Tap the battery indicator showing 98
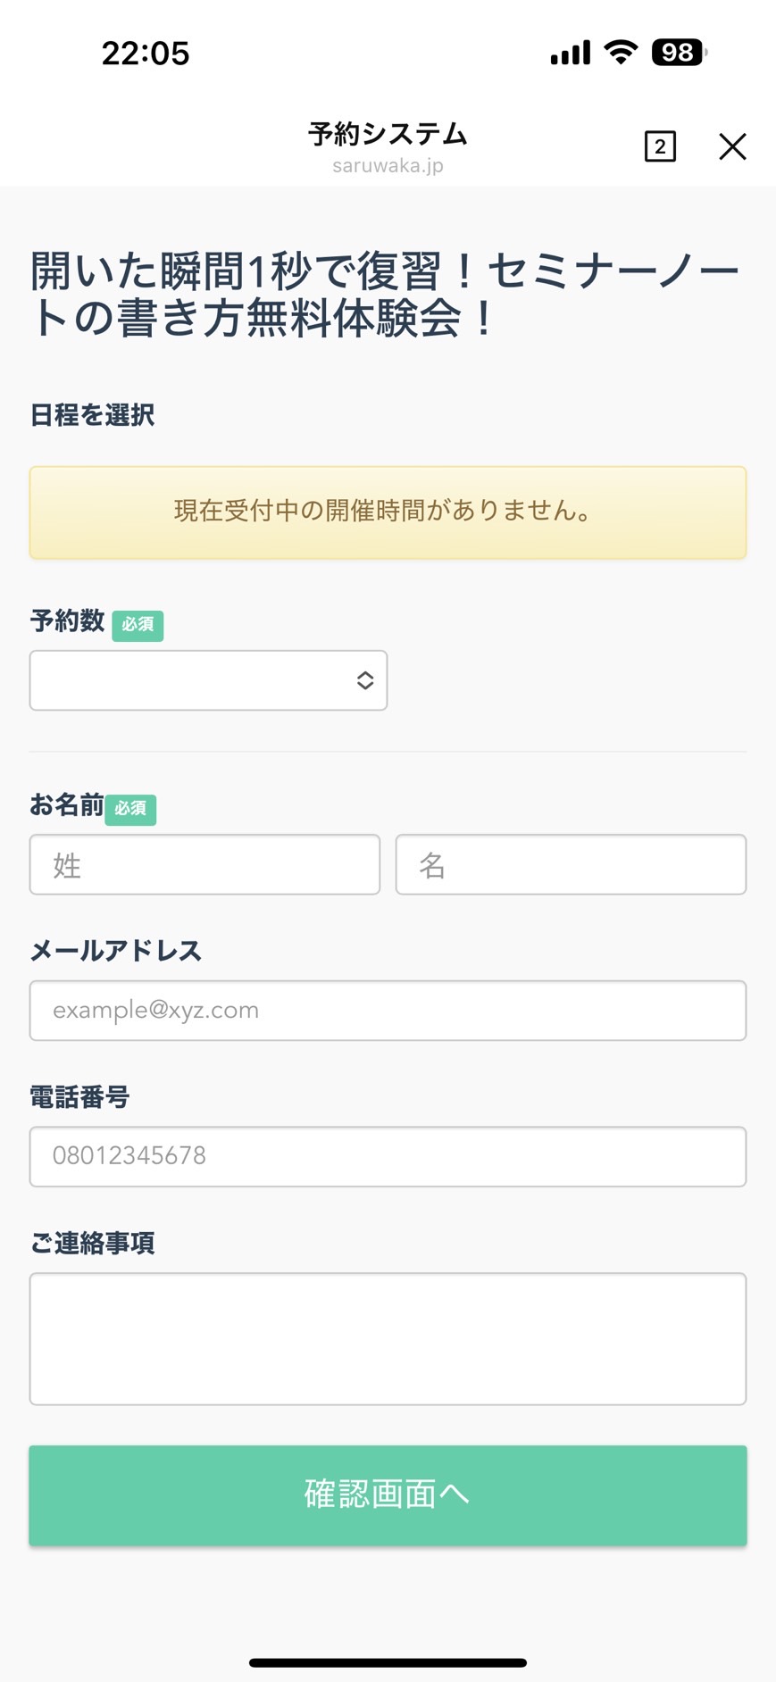Screen dimensions: 776x1682 [680, 53]
